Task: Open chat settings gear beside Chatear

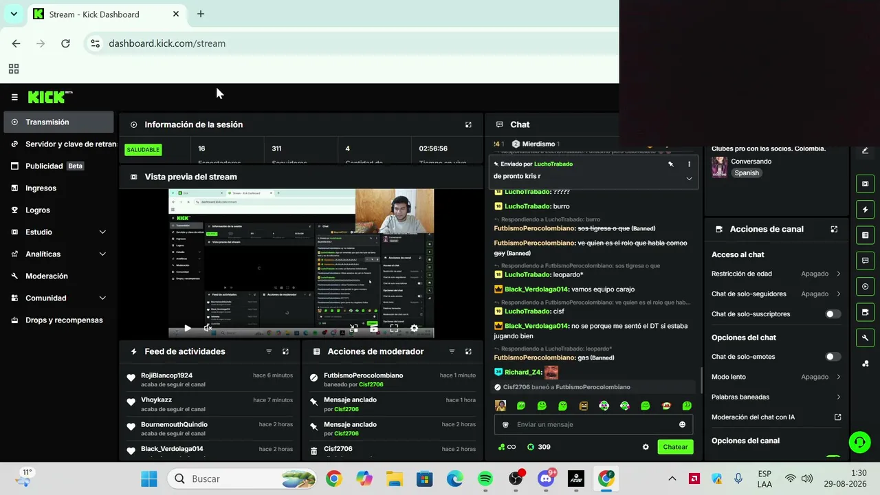Action: 646,447
